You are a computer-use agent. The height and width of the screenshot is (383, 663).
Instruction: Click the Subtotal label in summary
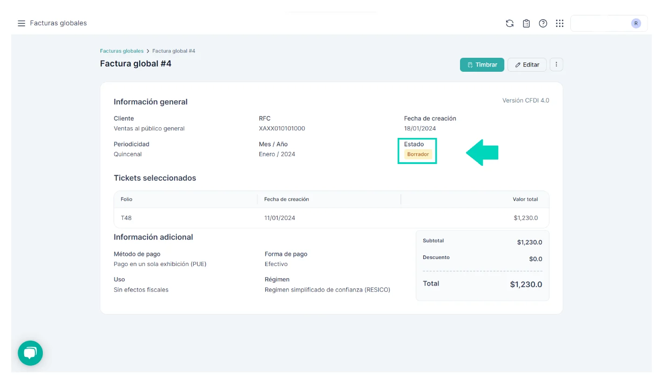point(433,241)
